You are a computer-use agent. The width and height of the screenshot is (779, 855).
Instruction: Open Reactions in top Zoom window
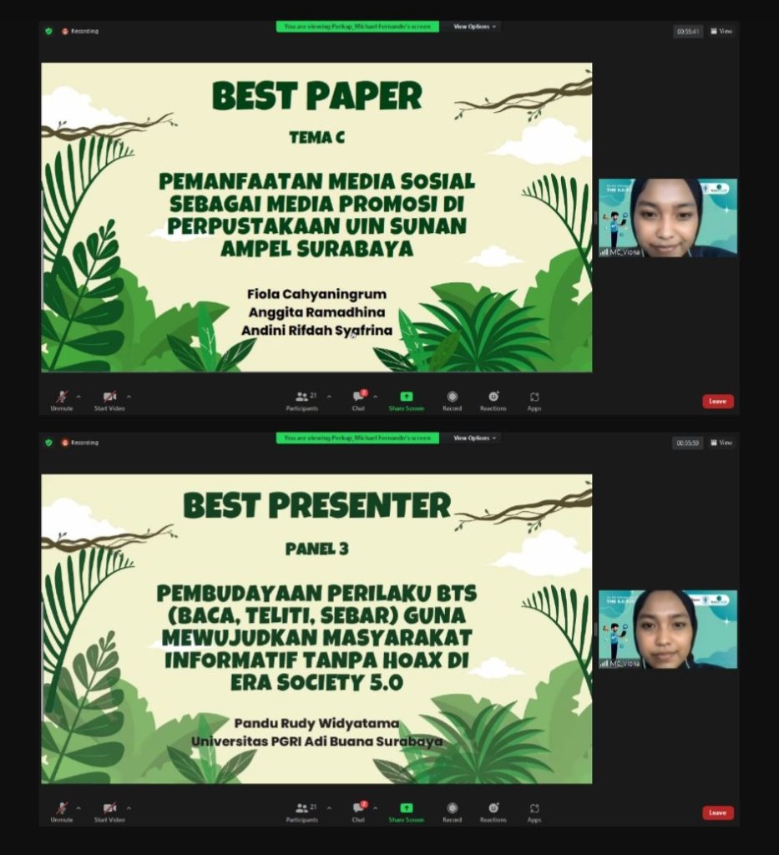click(493, 400)
